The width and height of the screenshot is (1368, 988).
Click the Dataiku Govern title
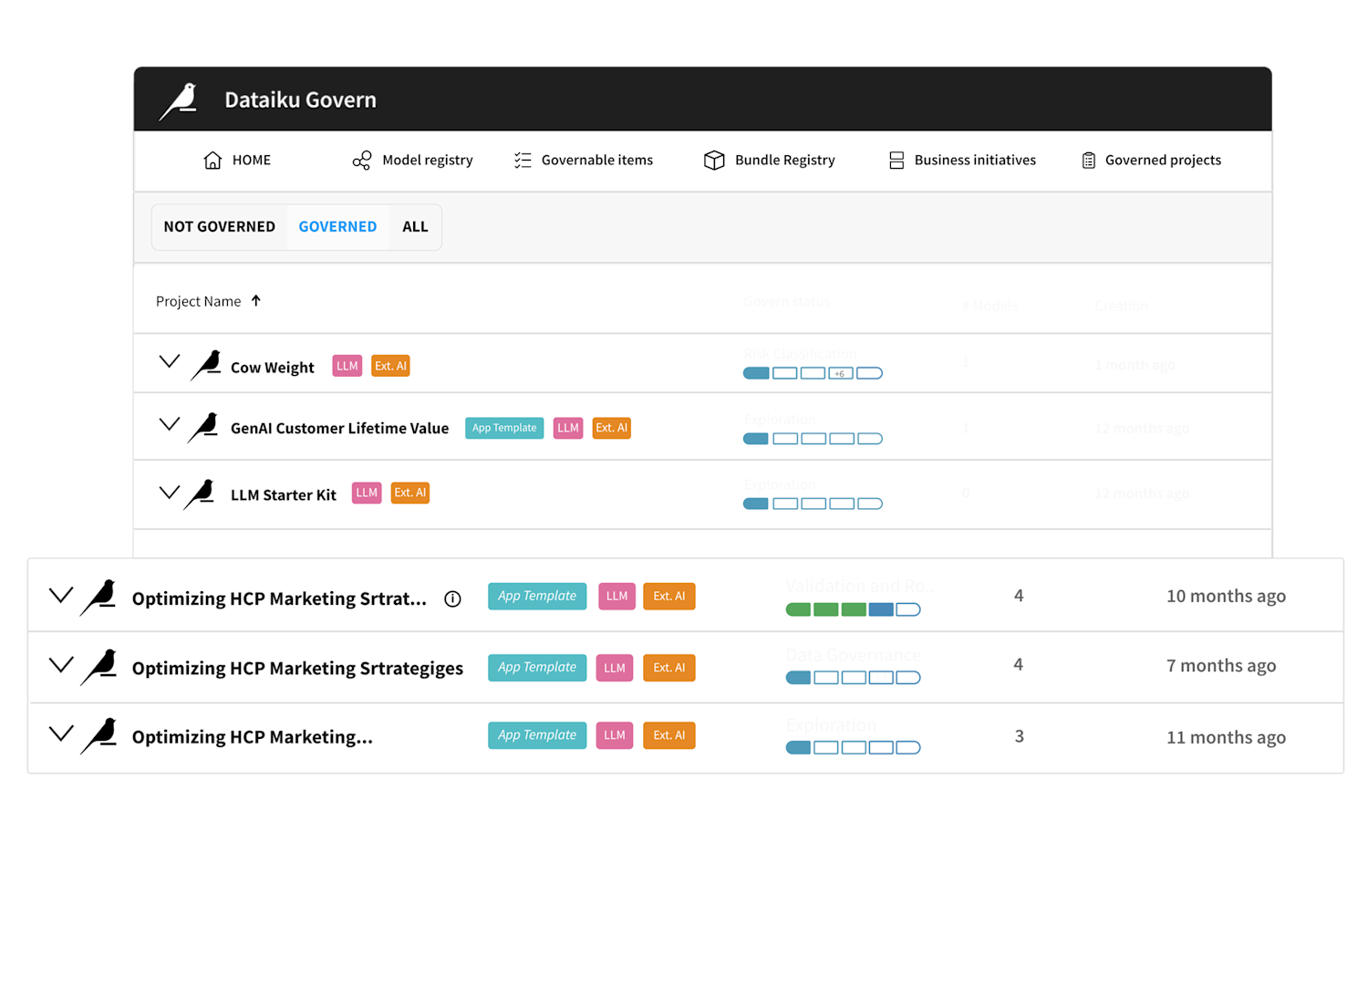click(301, 100)
